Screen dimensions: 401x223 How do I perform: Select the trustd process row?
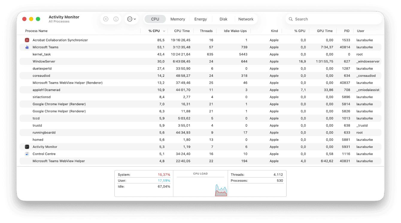click(200, 126)
